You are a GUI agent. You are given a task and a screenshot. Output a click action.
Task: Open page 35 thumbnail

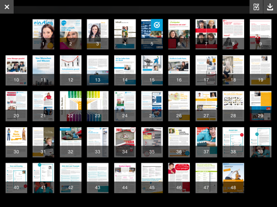click(152, 142)
